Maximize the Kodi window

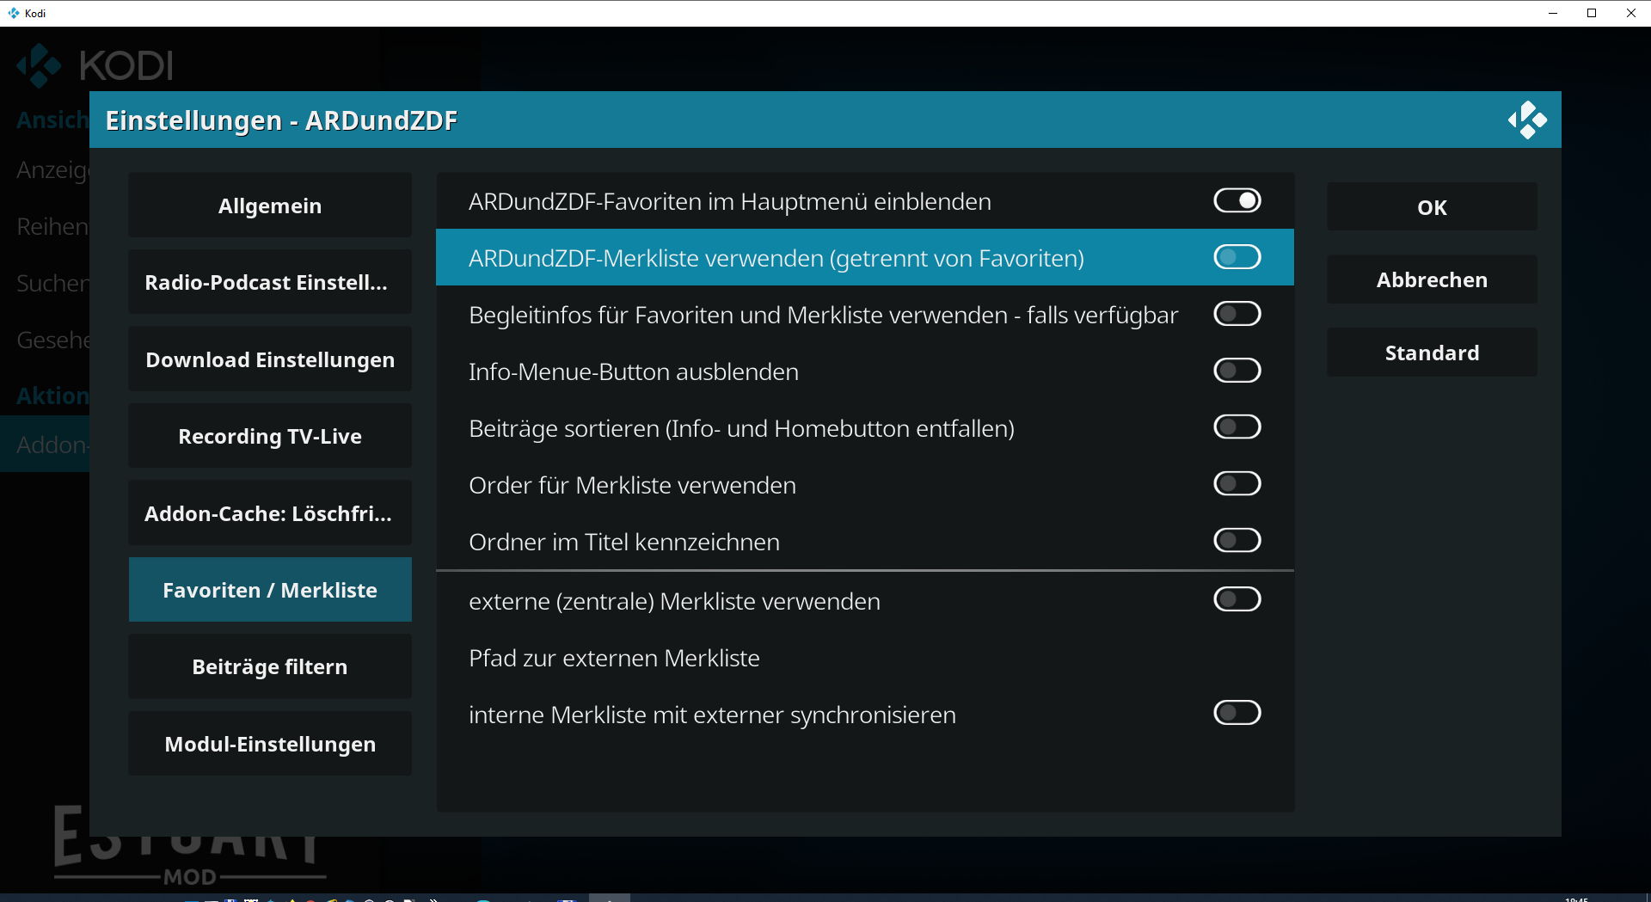pyautogui.click(x=1592, y=13)
